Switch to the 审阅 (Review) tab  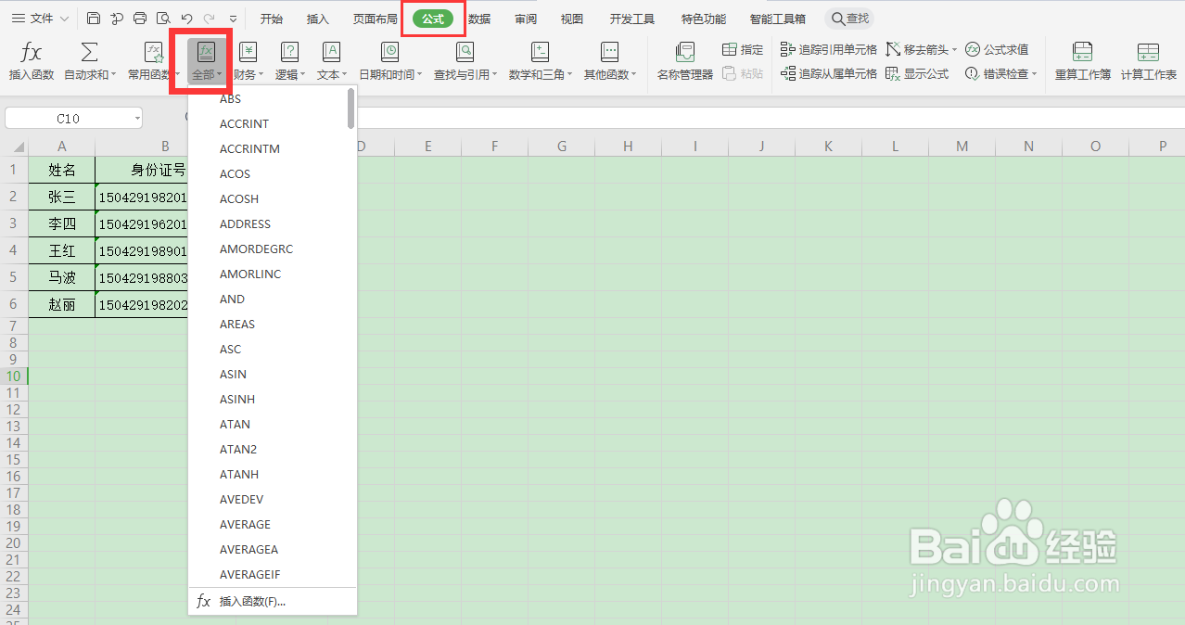tap(526, 19)
